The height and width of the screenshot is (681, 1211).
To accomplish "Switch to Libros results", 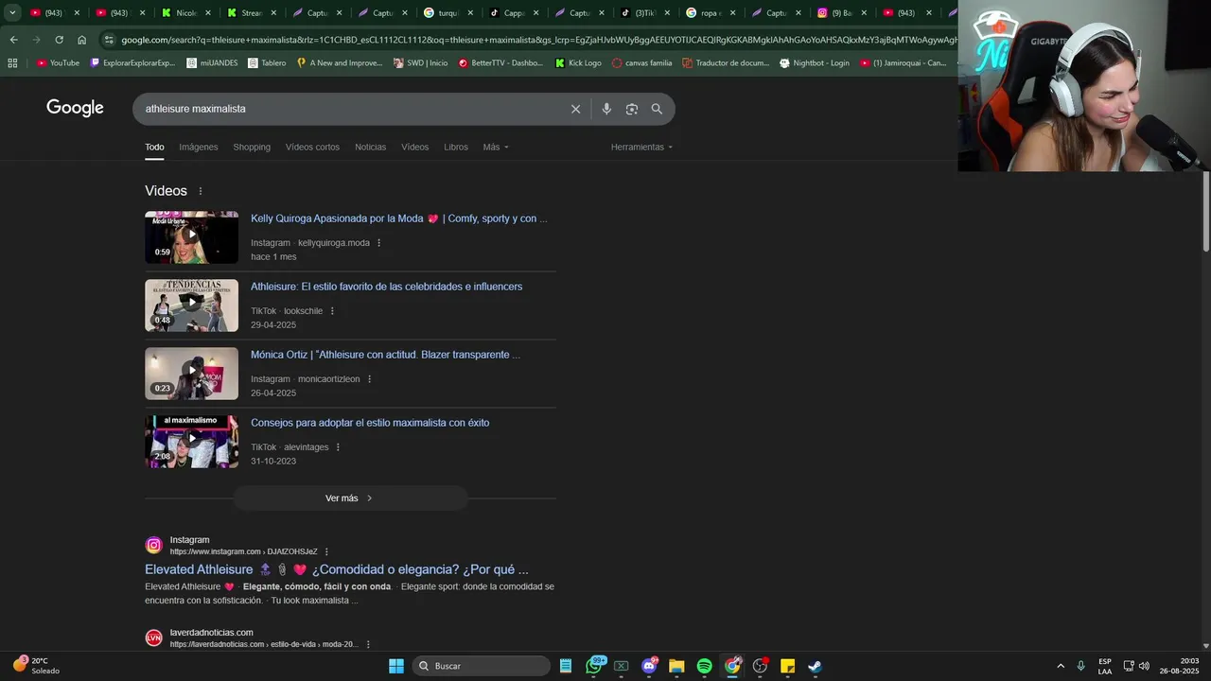I will [x=456, y=147].
